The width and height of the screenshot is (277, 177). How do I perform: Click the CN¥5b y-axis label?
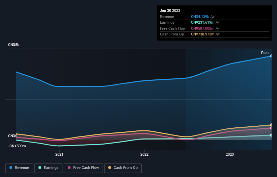pos(13,45)
